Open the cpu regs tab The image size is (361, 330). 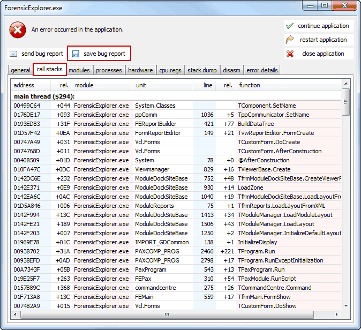[171, 70]
